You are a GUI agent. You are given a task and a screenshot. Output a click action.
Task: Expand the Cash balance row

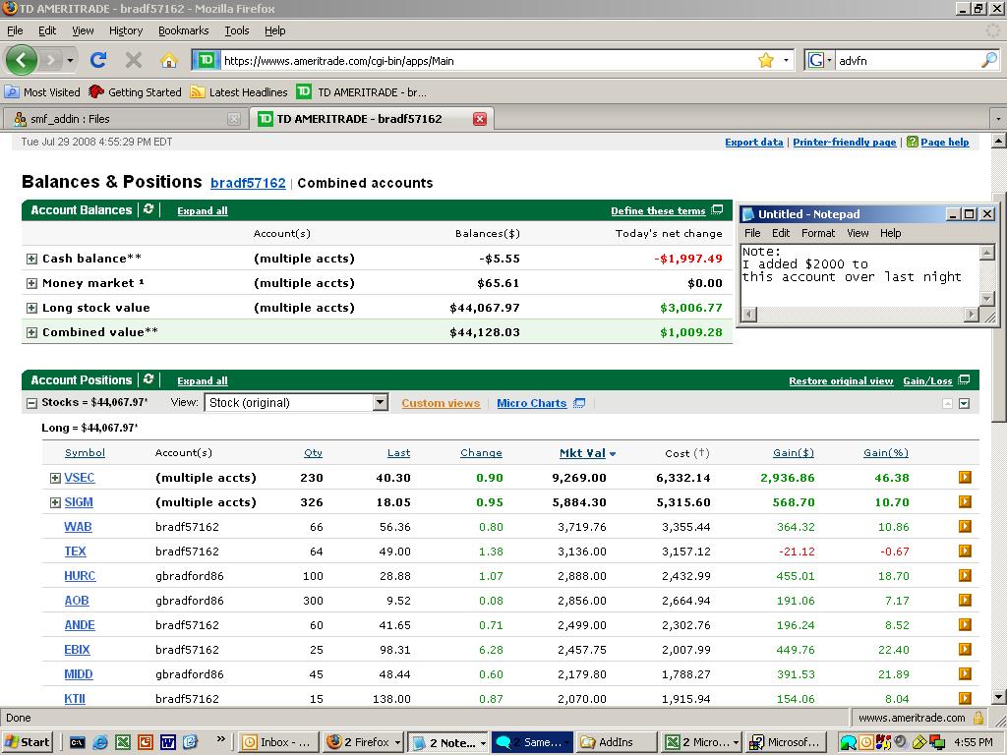(31, 259)
